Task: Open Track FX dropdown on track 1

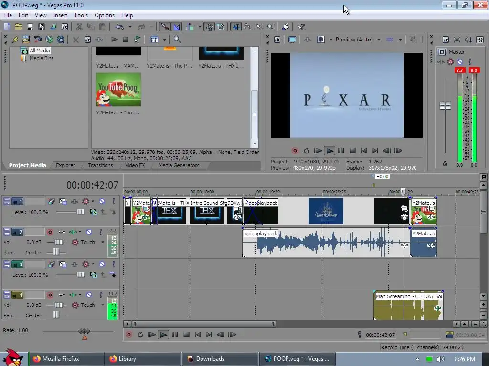Action: [93, 202]
